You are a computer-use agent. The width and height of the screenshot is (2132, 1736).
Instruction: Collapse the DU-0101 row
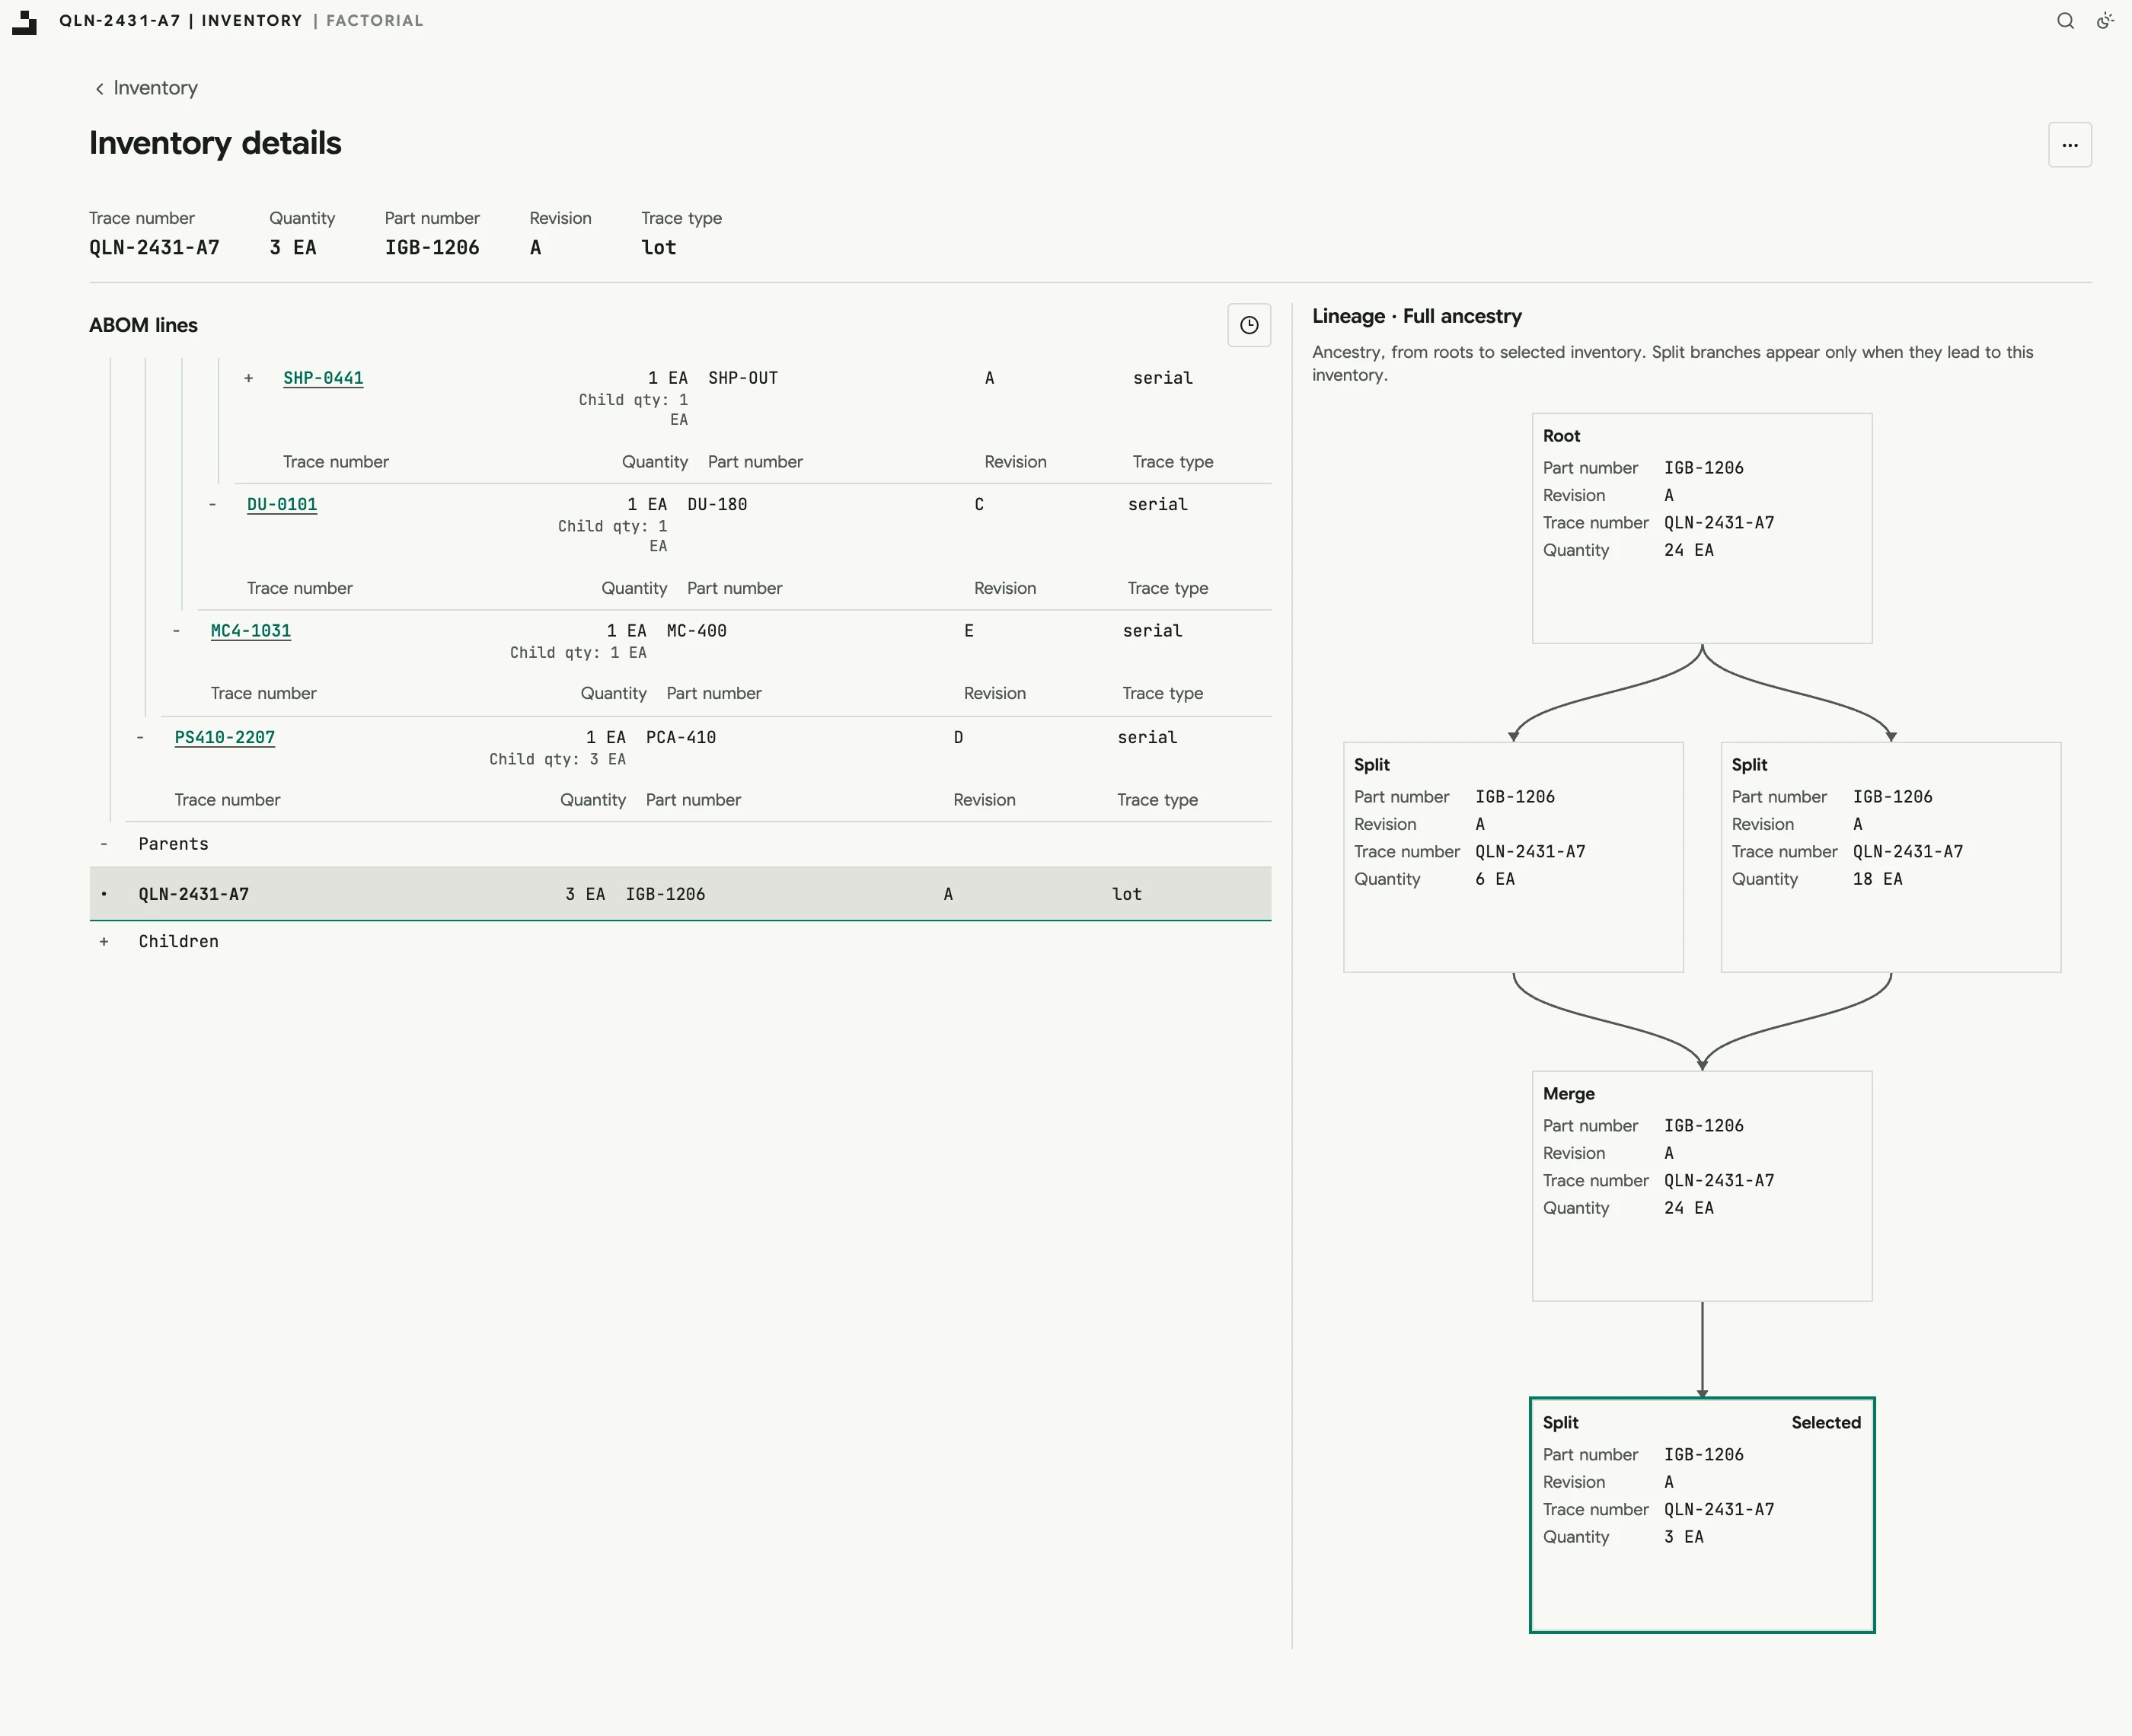click(x=212, y=504)
